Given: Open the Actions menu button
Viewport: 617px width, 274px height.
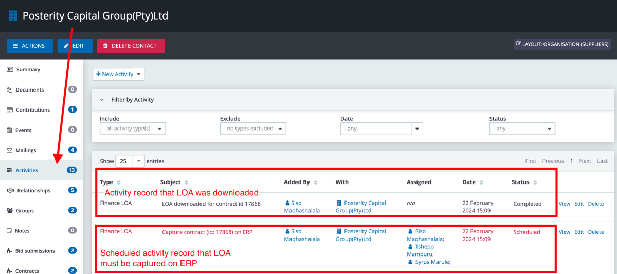Looking at the screenshot, I should (x=29, y=46).
